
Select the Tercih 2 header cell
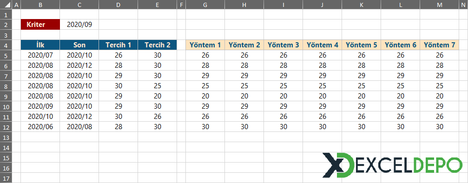[157, 45]
